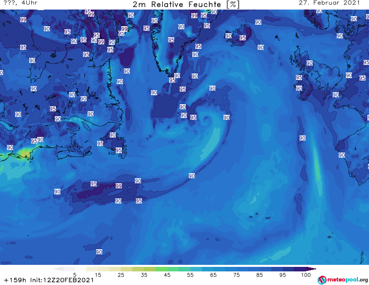369x285 pixels.
Task: Click the '55' label on the color scale
Action: 190,275
